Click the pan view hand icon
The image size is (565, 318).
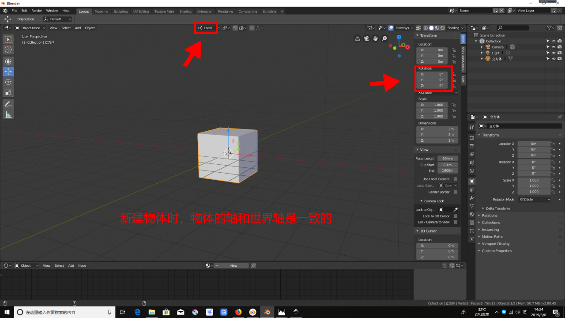[x=376, y=39]
